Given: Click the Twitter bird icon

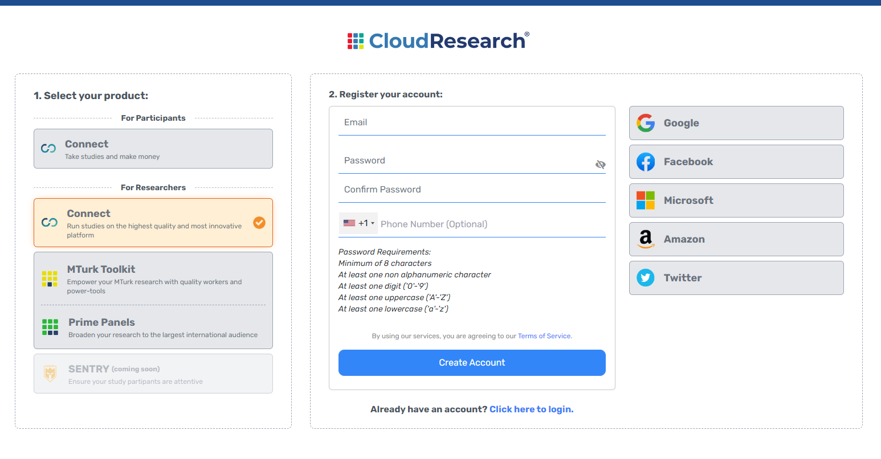Looking at the screenshot, I should [646, 278].
